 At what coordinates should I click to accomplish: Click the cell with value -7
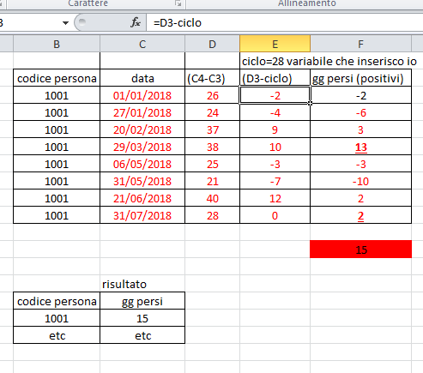pos(275,181)
